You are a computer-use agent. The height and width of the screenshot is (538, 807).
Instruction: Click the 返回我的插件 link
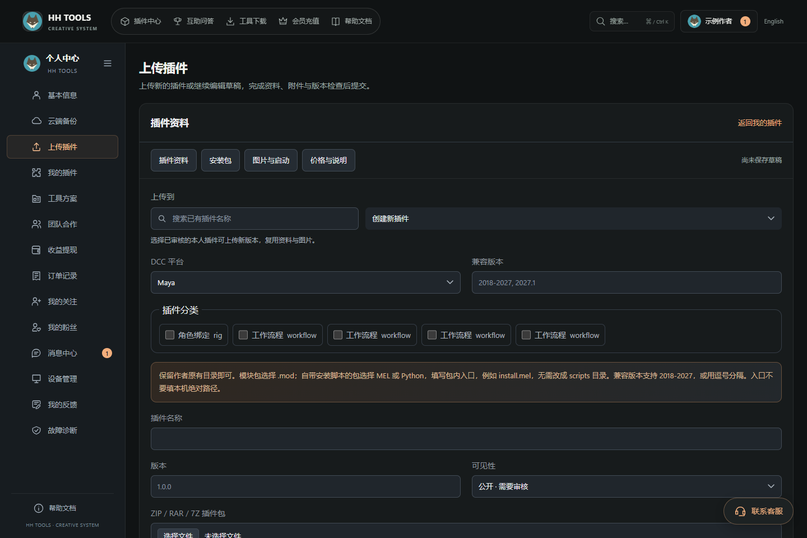click(x=759, y=123)
